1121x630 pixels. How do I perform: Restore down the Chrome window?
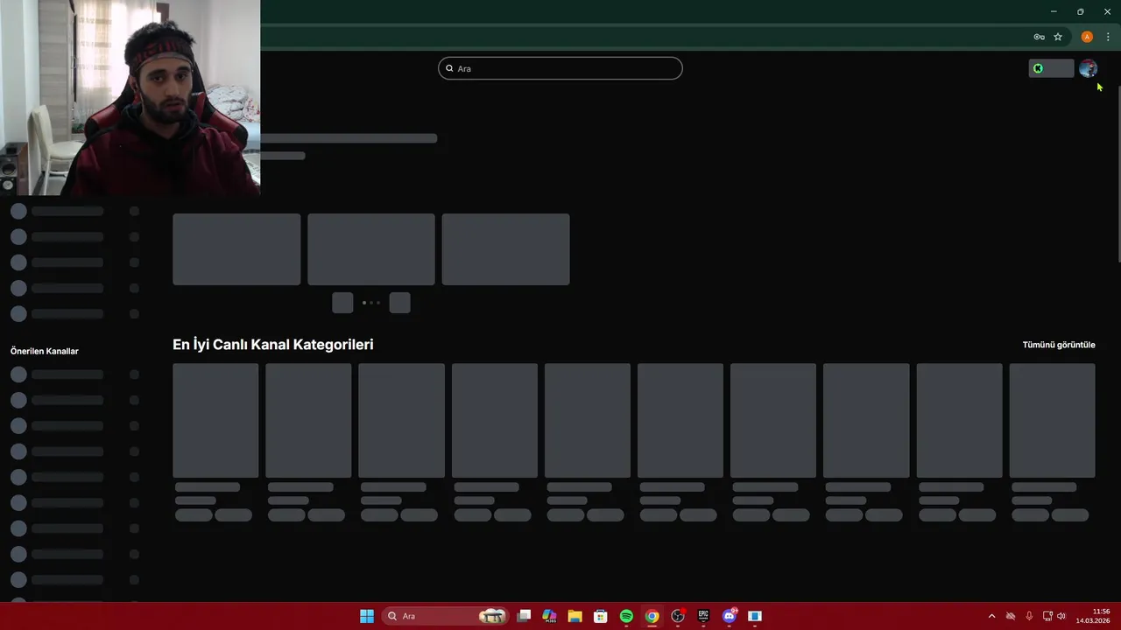[1081, 11]
